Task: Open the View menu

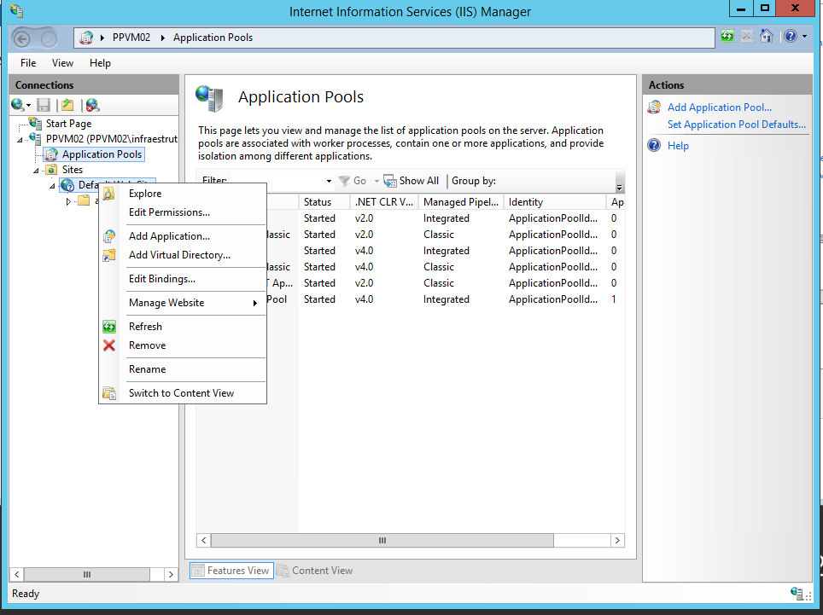Action: tap(62, 63)
